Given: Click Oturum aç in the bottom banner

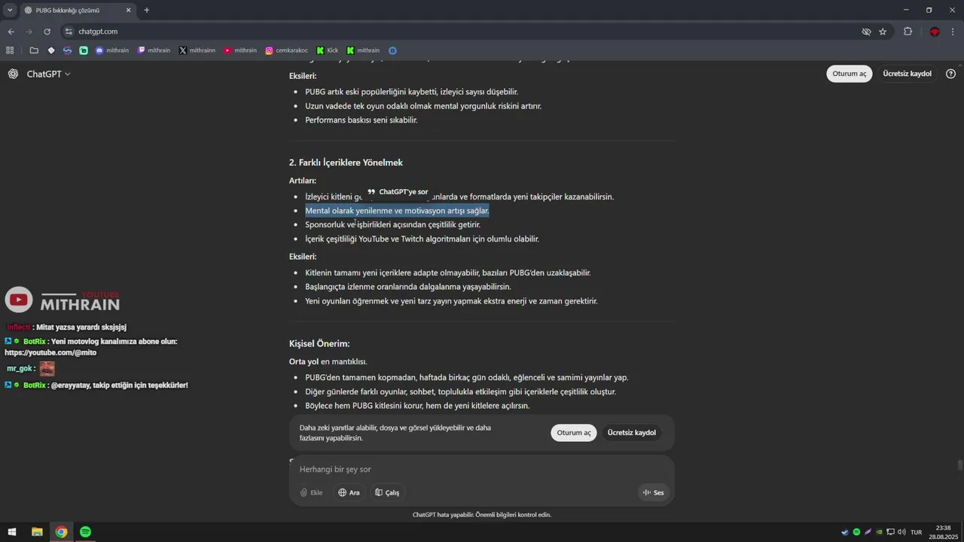Looking at the screenshot, I should tap(574, 433).
